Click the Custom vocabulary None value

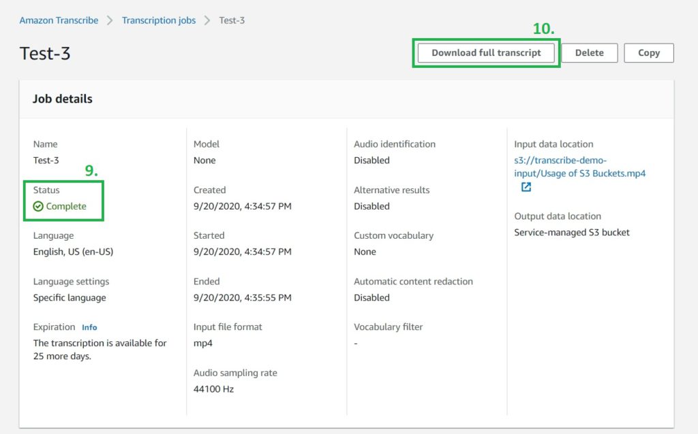(365, 252)
